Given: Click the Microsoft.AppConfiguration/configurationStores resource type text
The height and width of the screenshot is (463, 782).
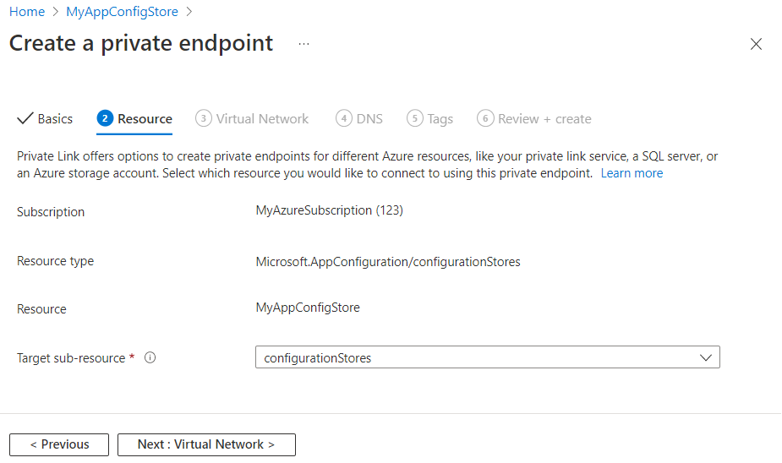Looking at the screenshot, I should point(388,262).
